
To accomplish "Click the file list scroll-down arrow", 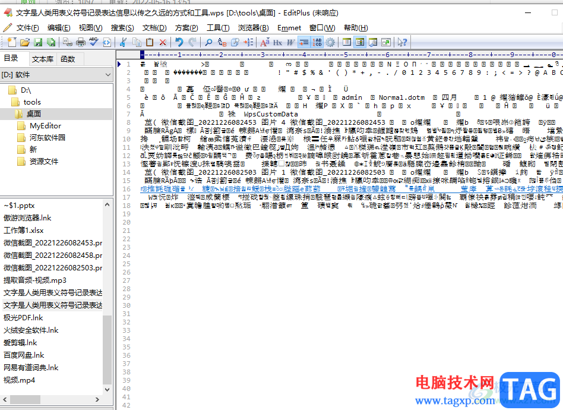I will pyautogui.click(x=107, y=390).
